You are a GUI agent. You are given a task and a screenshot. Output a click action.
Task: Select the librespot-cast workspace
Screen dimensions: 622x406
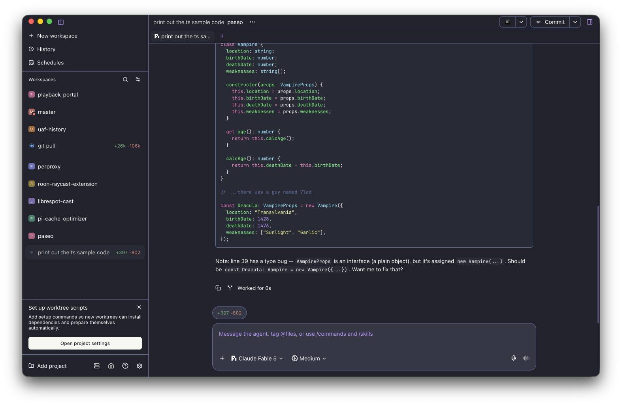tap(85, 201)
